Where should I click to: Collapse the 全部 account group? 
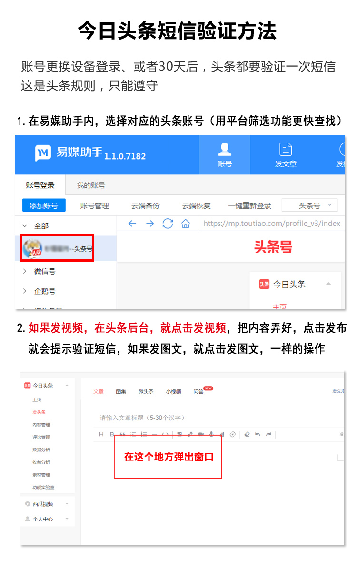(25, 226)
